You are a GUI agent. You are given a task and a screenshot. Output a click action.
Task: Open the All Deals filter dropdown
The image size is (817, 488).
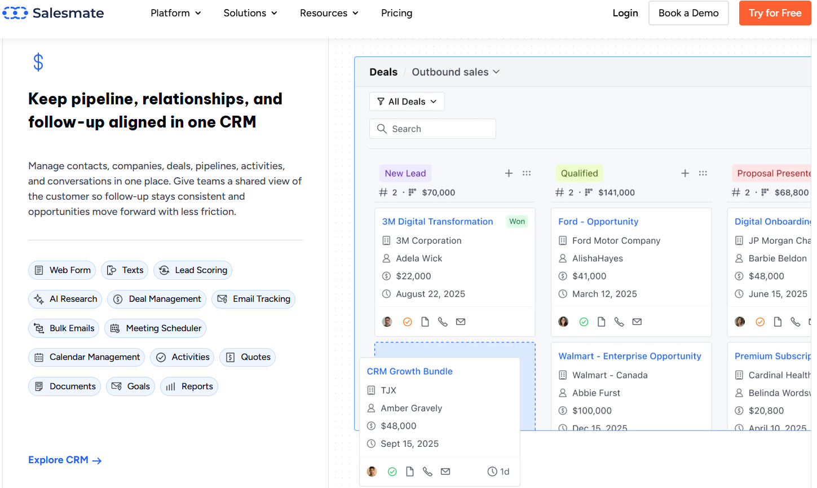click(x=407, y=102)
